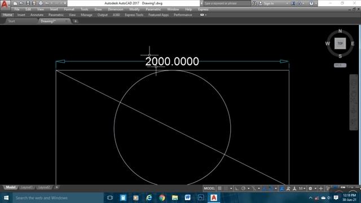The height and width of the screenshot is (203, 361).
Task: Toggle object snap tracking in status bar
Action: tap(265, 188)
